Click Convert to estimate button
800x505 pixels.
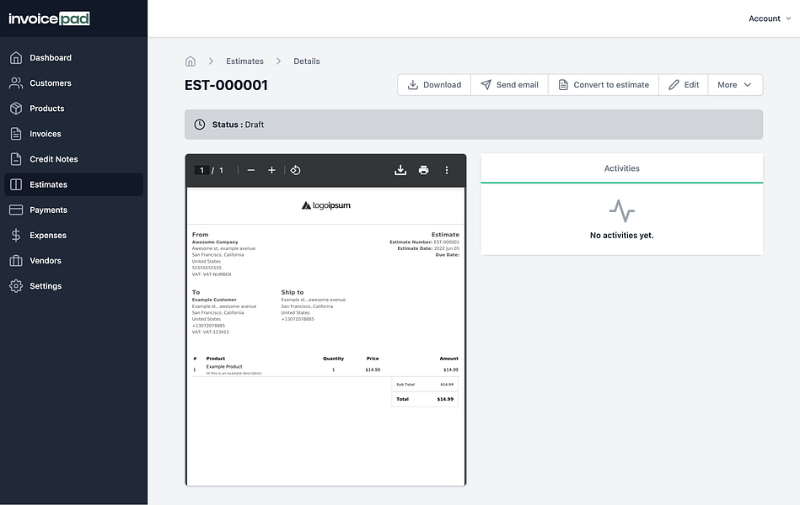point(604,85)
